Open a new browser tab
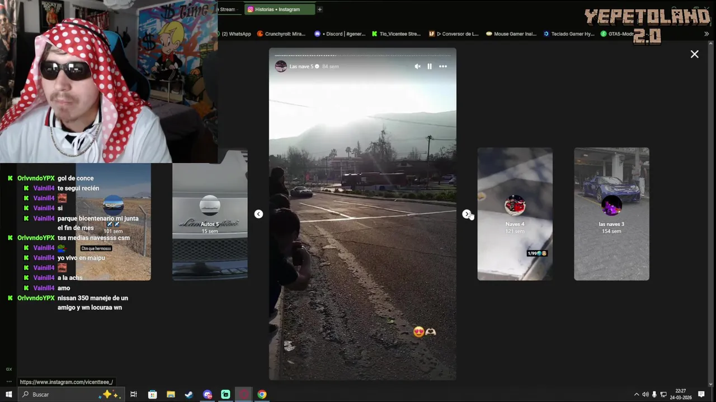The width and height of the screenshot is (716, 402). point(319,9)
